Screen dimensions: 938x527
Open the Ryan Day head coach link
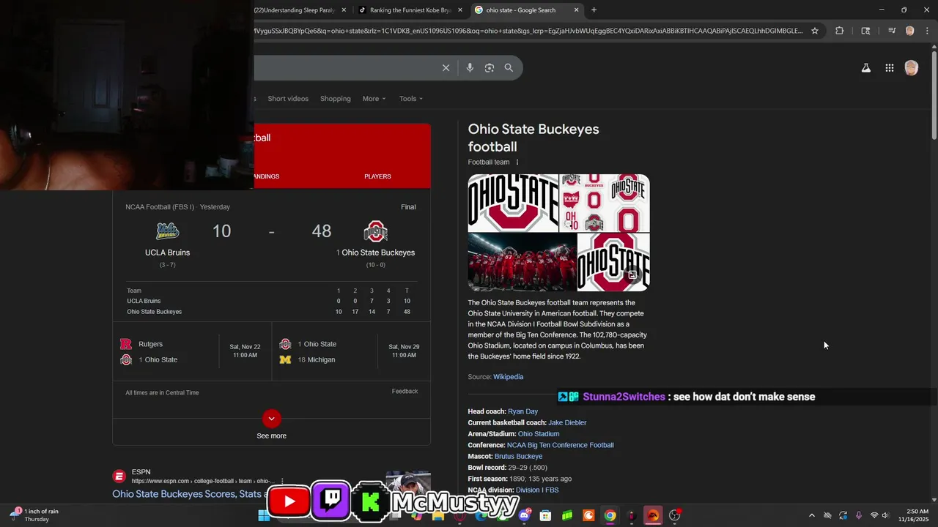pos(522,411)
